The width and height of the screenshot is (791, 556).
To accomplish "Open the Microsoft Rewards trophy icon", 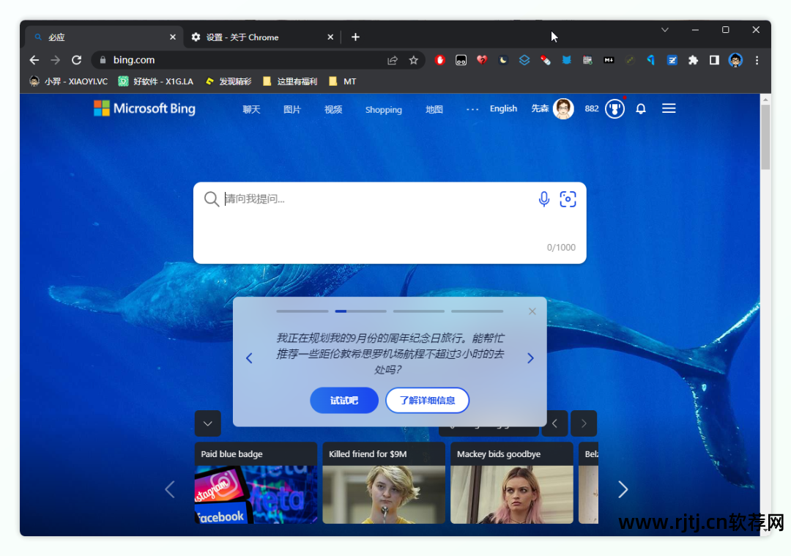I will pos(614,108).
